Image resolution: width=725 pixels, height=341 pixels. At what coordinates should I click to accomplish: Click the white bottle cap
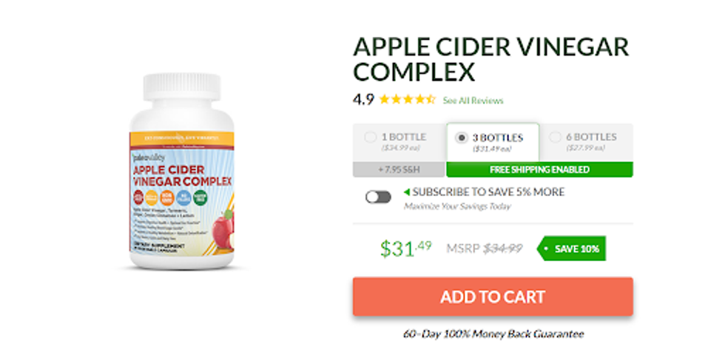tap(182, 87)
